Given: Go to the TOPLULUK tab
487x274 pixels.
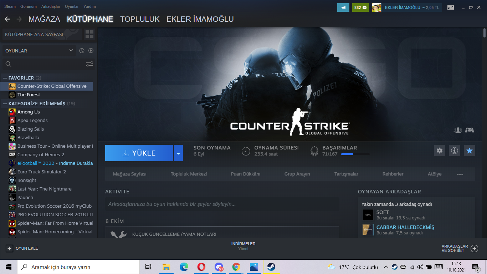Looking at the screenshot, I should click(140, 19).
